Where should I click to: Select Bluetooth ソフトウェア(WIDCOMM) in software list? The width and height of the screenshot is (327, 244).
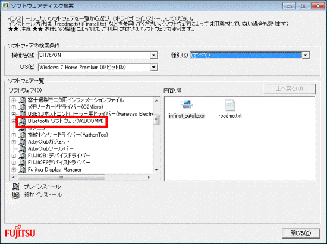[x=65, y=121]
